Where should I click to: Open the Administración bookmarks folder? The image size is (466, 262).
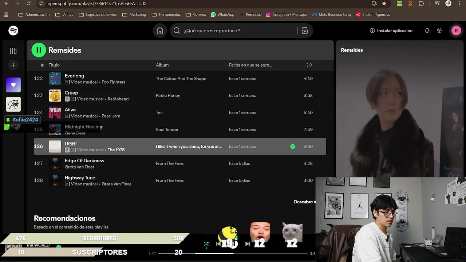click(x=34, y=15)
